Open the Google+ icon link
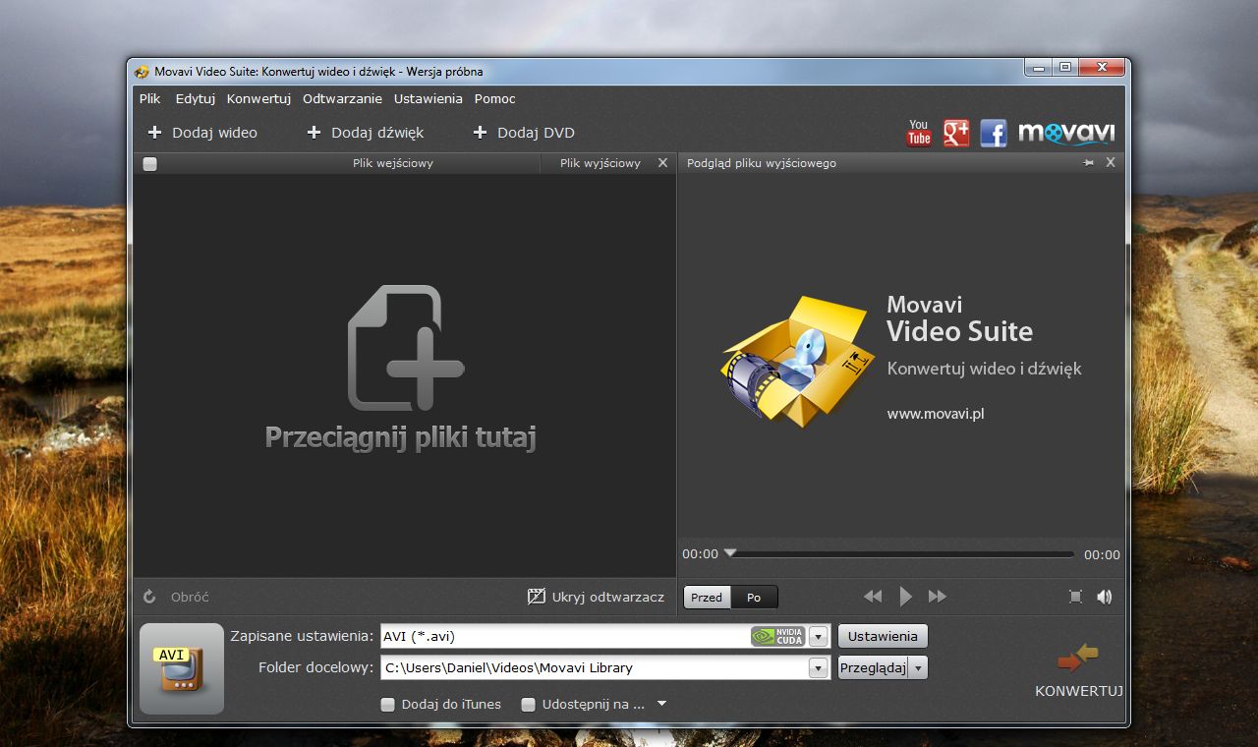This screenshot has height=747, width=1258. pyautogui.click(x=956, y=133)
